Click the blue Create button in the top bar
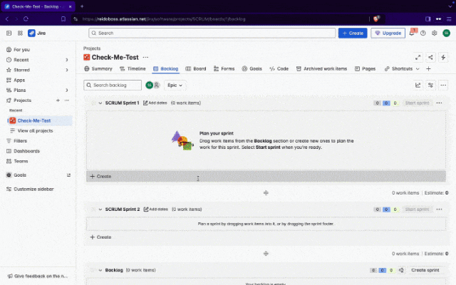The image size is (456, 285). point(353,33)
